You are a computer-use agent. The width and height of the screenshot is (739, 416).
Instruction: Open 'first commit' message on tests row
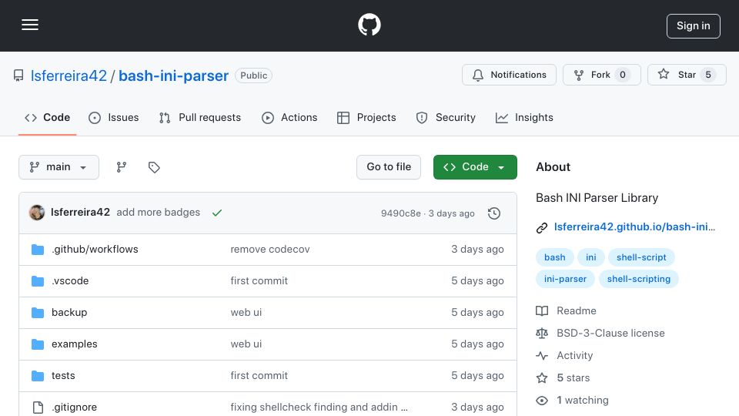[259, 375]
